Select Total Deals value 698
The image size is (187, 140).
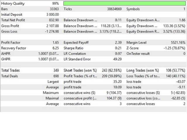[56, 76]
